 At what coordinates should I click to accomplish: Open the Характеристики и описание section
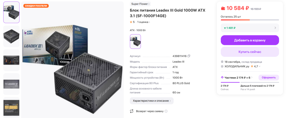tap(152, 101)
